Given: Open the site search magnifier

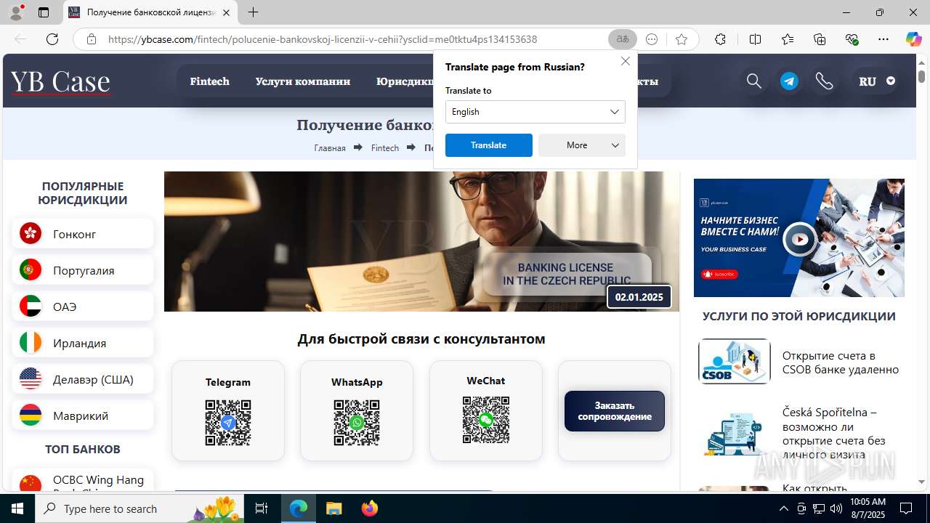Looking at the screenshot, I should (x=754, y=81).
